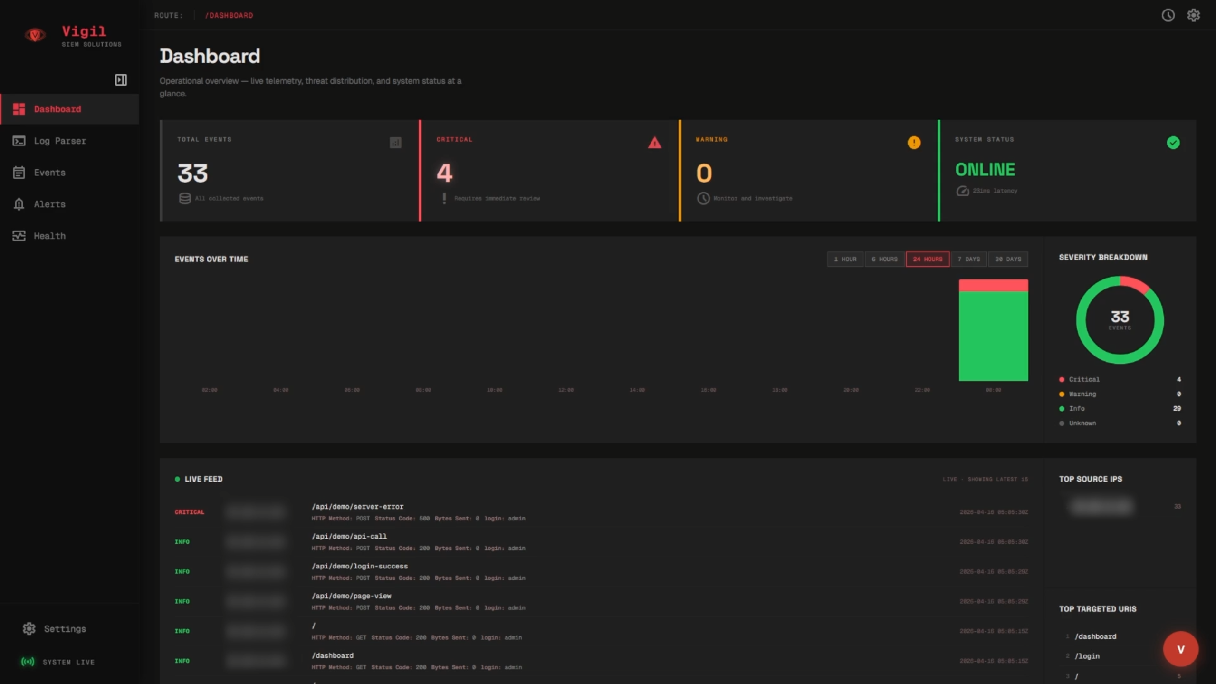Choose the 6 Hours range
This screenshot has height=684, width=1216.
click(x=884, y=259)
